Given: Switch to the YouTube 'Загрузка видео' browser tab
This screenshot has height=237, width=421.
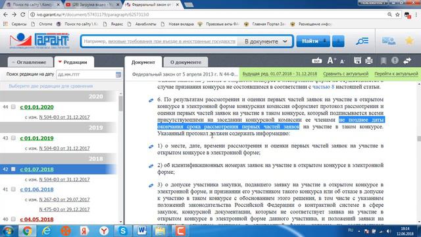Looking at the screenshot, I should click(93, 5).
